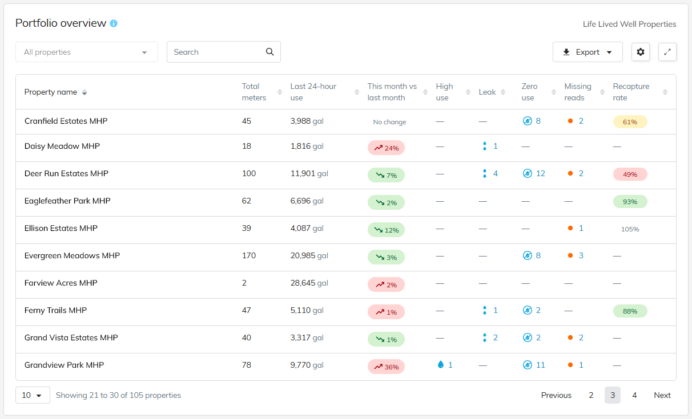Go to the Next page
692x419 pixels.
pyautogui.click(x=662, y=394)
